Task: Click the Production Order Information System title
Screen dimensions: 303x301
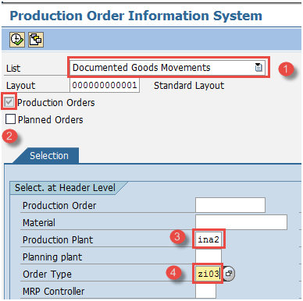Action: pos(136,16)
